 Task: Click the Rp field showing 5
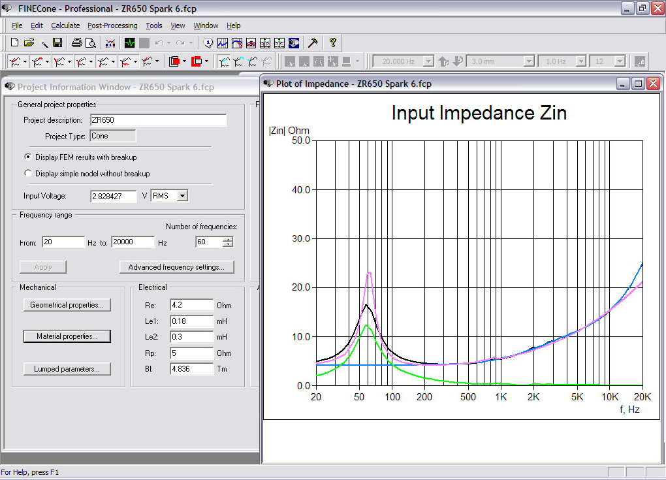pyautogui.click(x=191, y=353)
